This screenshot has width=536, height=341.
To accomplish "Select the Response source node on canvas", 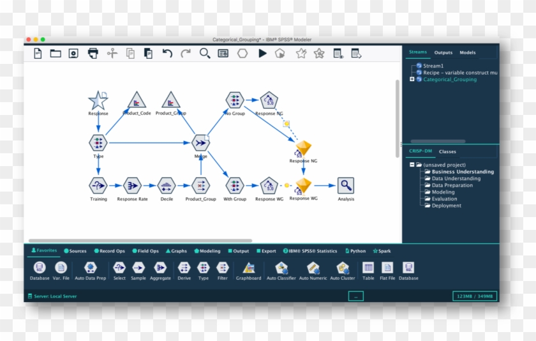I will click(x=98, y=100).
